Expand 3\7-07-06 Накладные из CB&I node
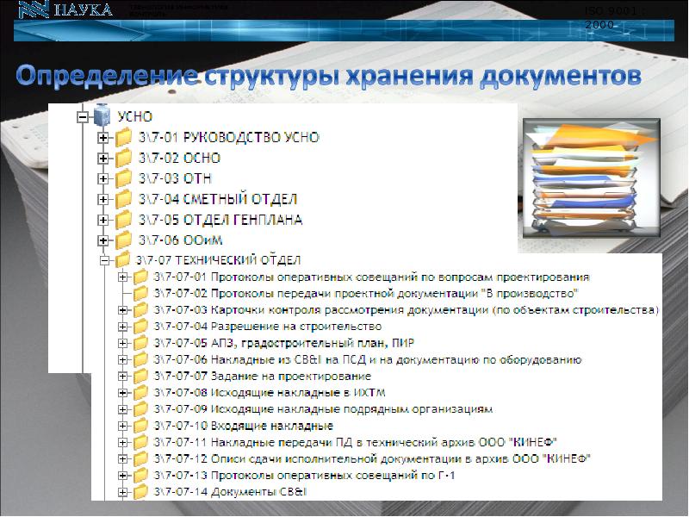The width and height of the screenshot is (689, 517). tap(122, 360)
